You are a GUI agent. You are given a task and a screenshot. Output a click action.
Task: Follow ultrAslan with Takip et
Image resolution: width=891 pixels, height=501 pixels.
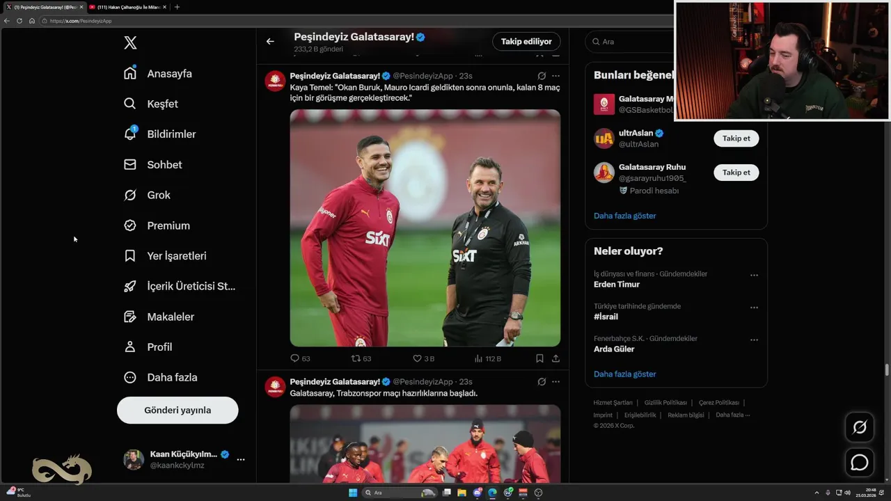click(736, 138)
